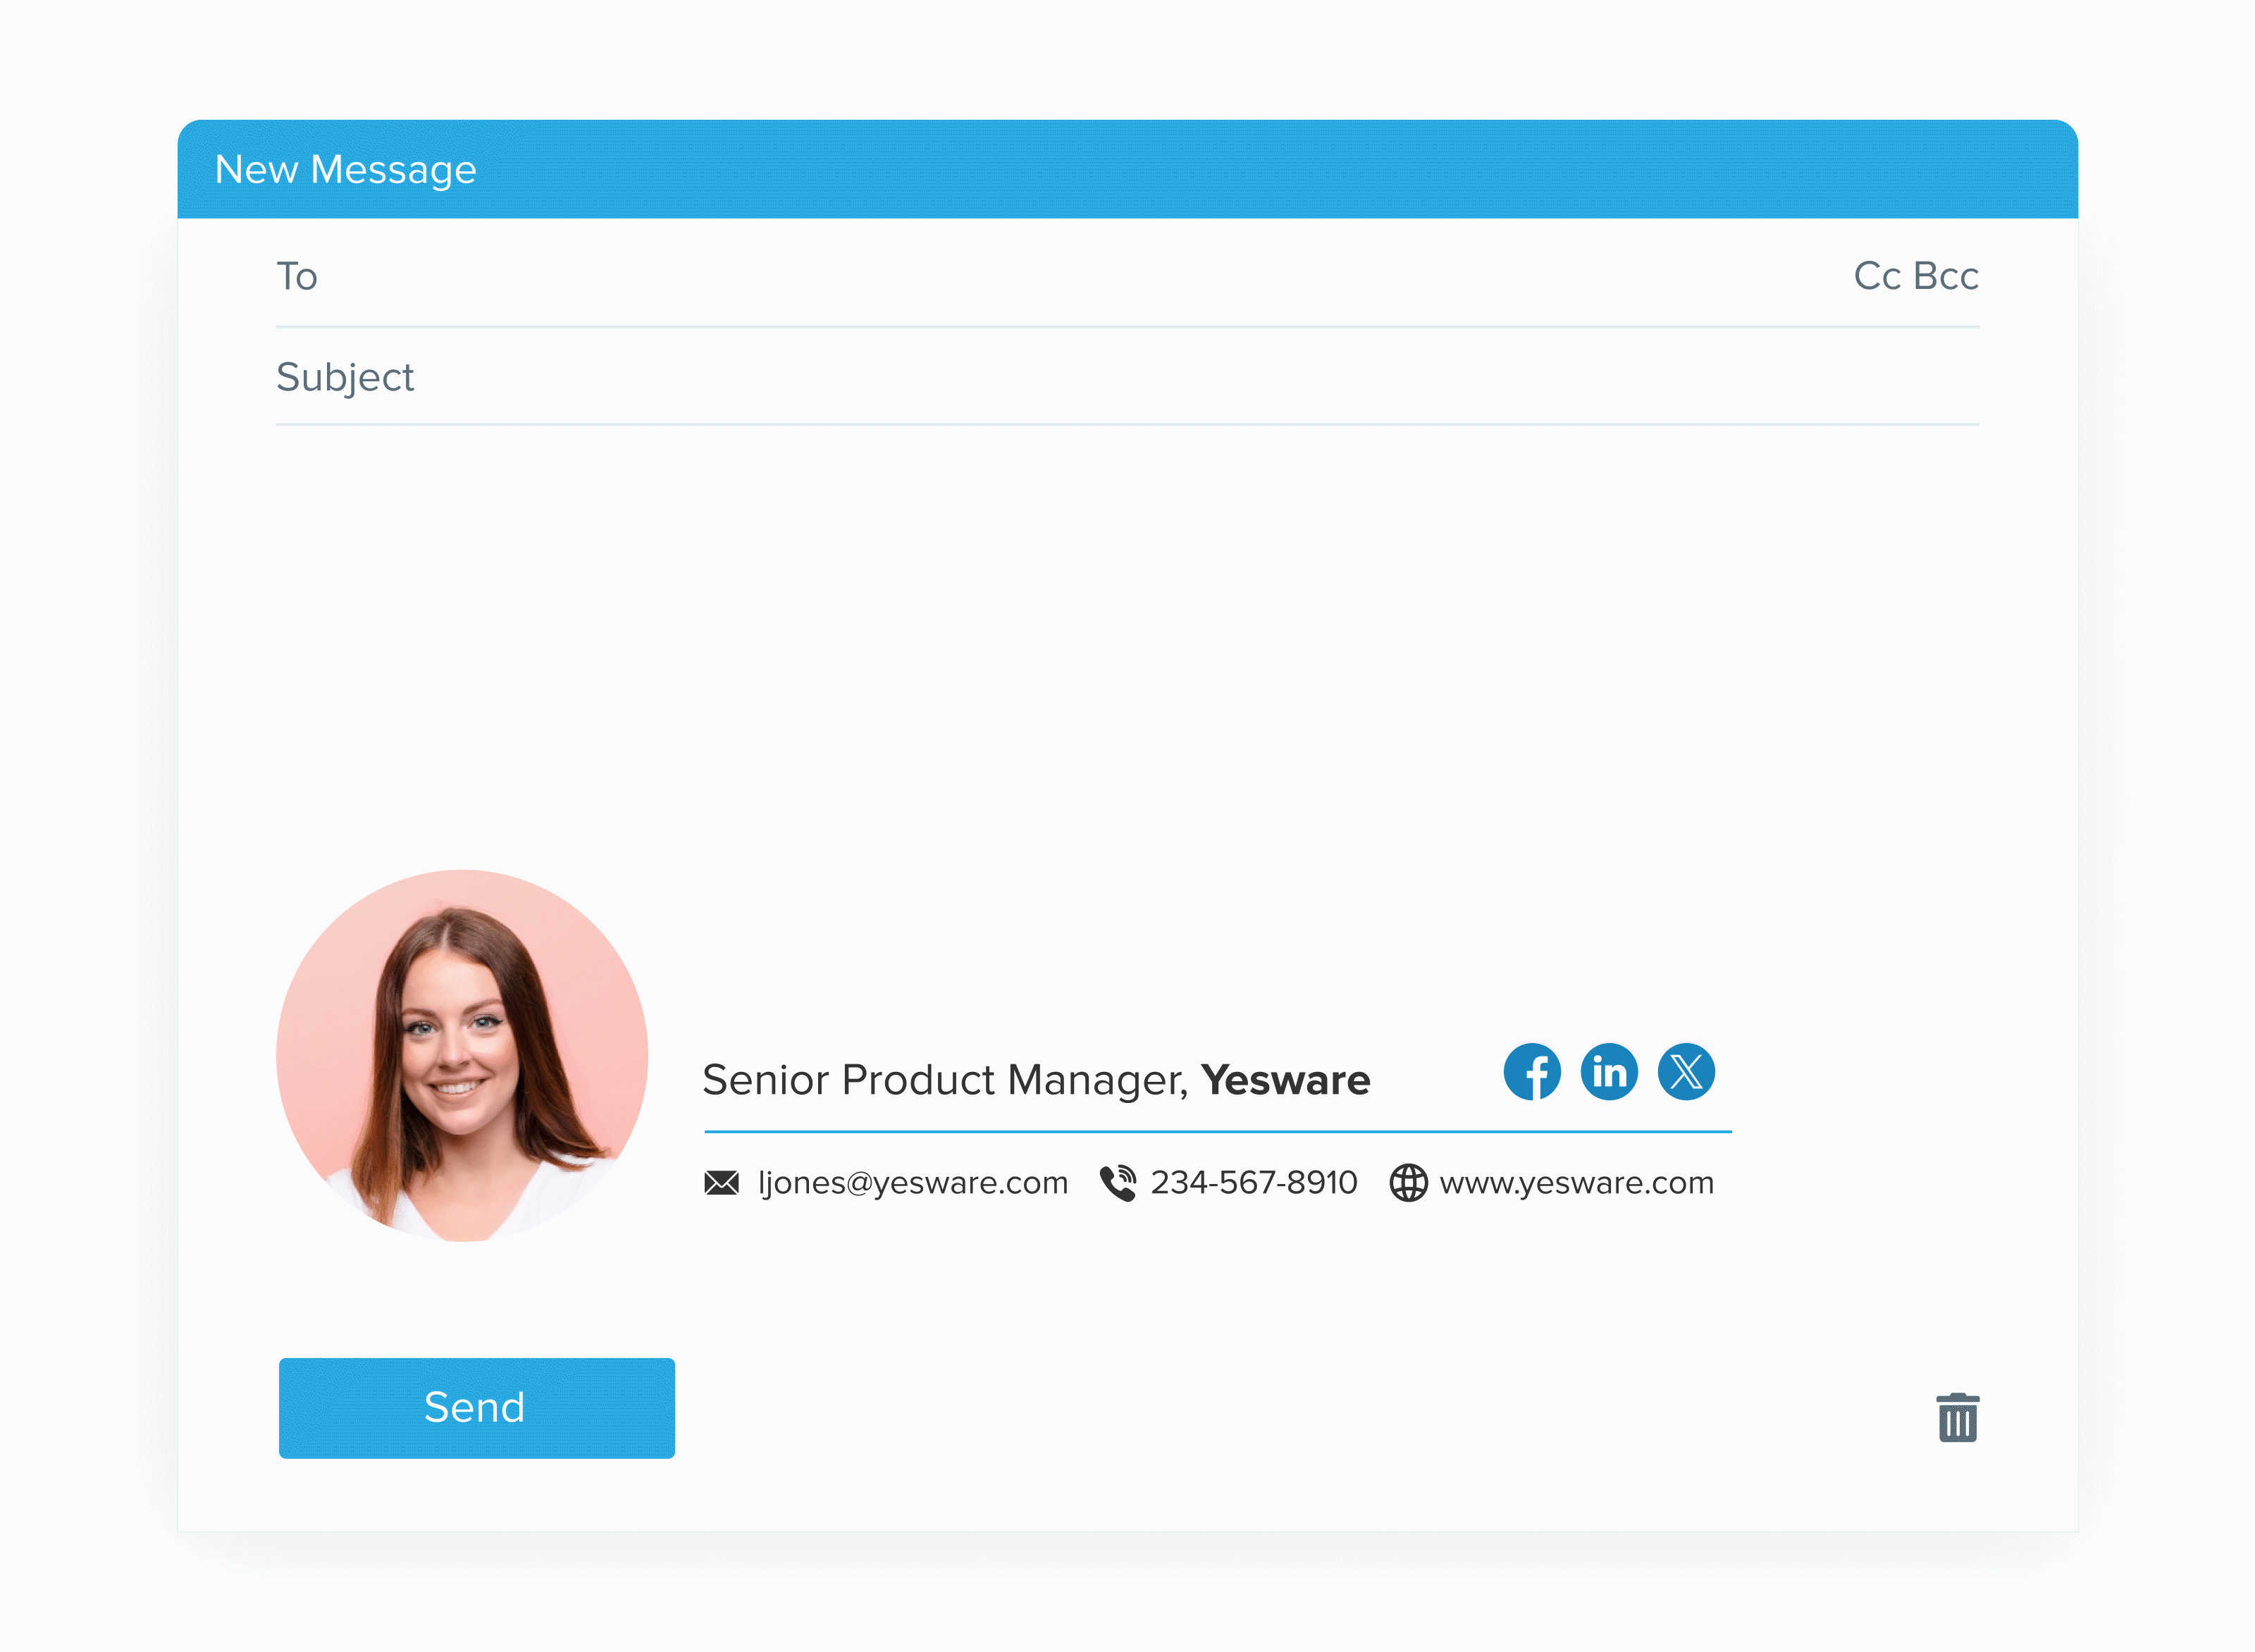This screenshot has width=2255, height=1652.
Task: Click the LinkedIn icon in signature
Action: [1607, 1074]
